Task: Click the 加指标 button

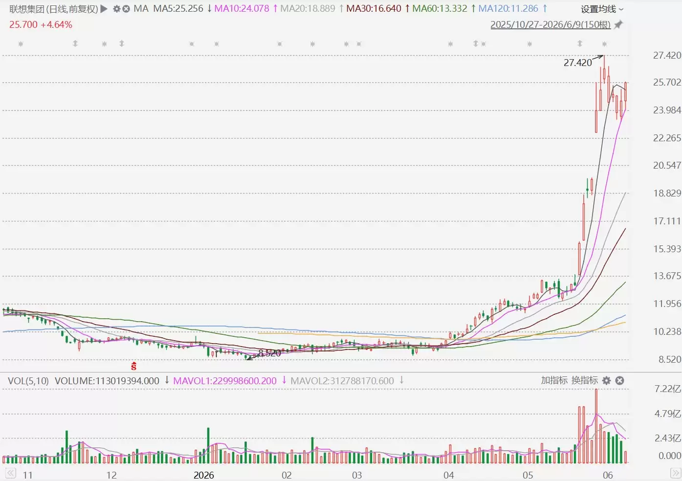Action: click(554, 380)
